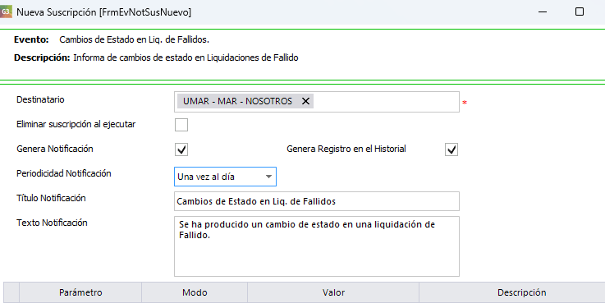This screenshot has height=308, width=605.
Task: Remove the UMAR - MAR - NOSOTROS recipient tag
Action: pos(305,101)
